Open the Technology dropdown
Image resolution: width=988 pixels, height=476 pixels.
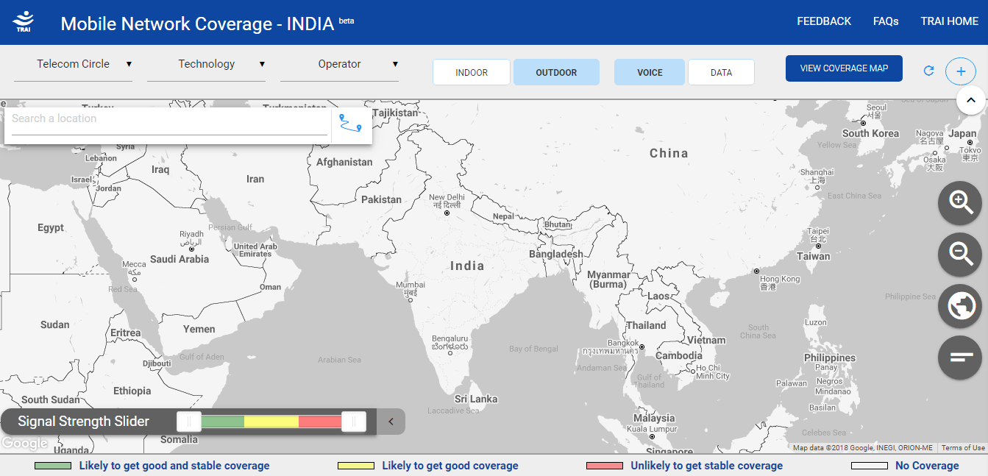pyautogui.click(x=207, y=65)
